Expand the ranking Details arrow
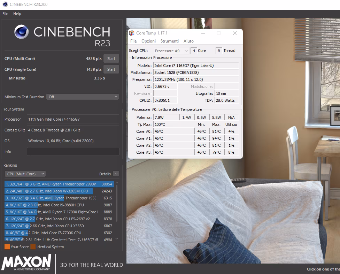 point(116,174)
